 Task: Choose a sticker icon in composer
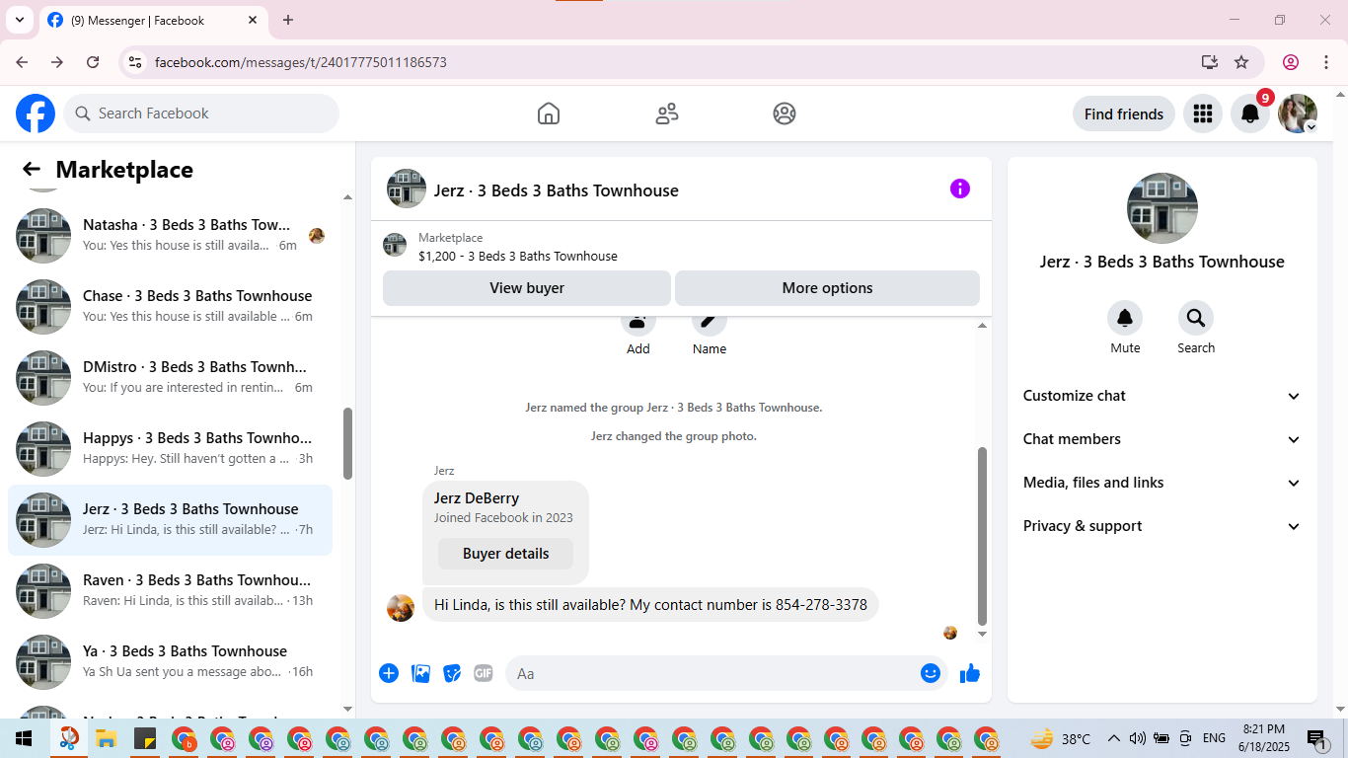[452, 673]
